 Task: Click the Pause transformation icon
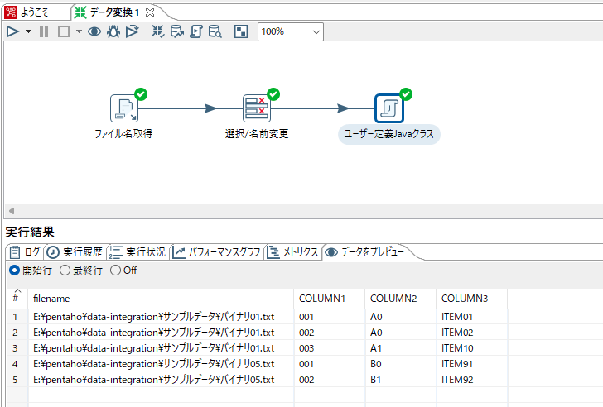tap(44, 31)
